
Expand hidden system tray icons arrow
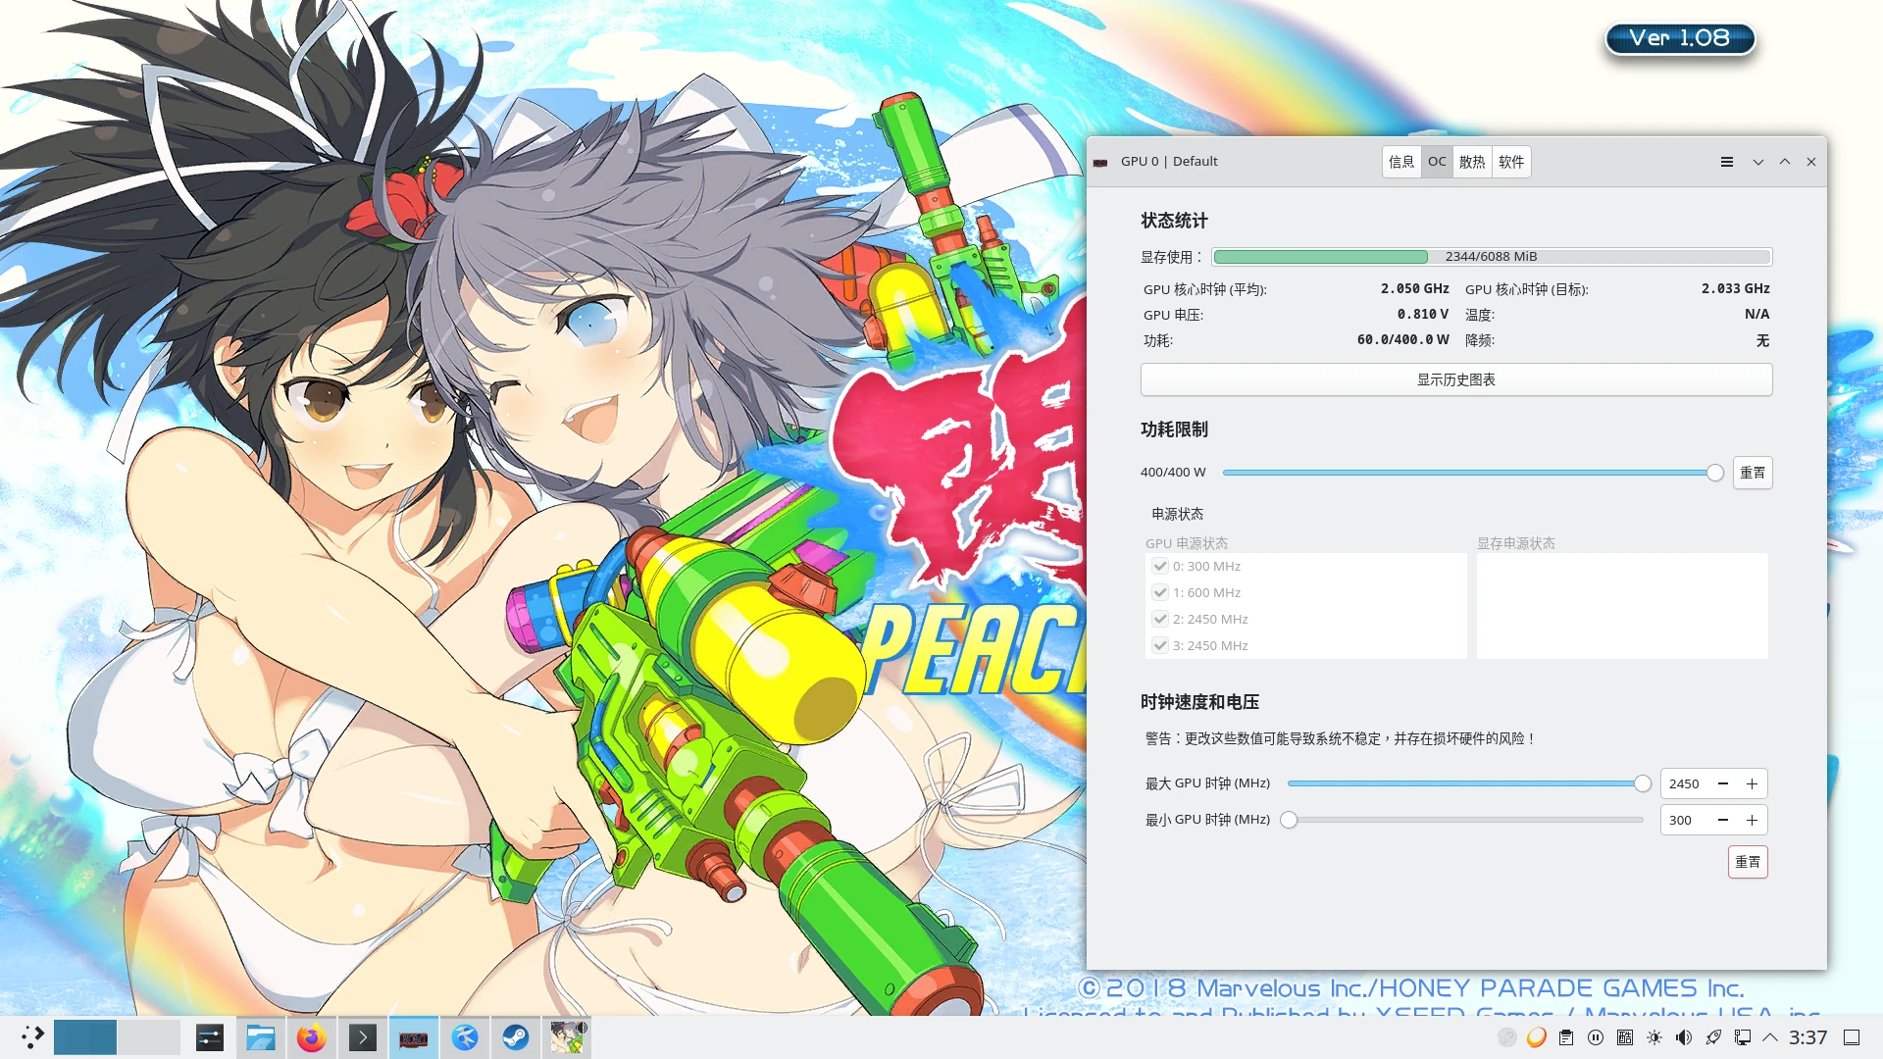coord(1770,1037)
